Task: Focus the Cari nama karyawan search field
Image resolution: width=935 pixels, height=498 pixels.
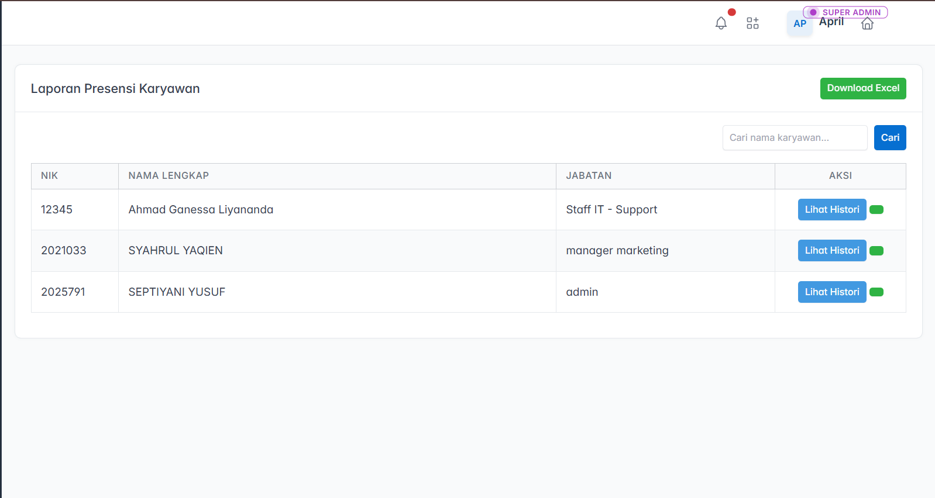Action: [794, 138]
